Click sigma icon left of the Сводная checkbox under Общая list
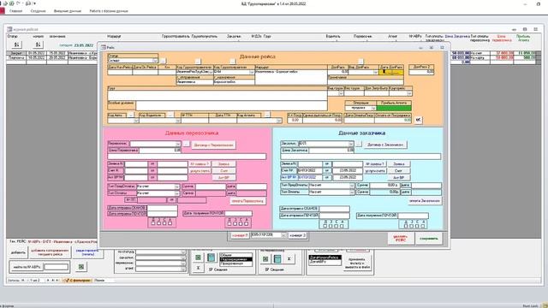 point(198,268)
